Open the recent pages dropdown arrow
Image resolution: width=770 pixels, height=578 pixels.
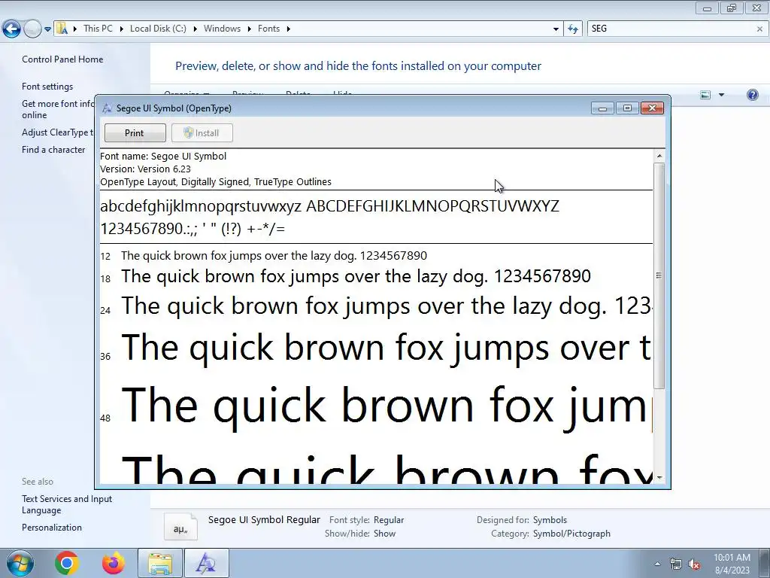[47, 29]
